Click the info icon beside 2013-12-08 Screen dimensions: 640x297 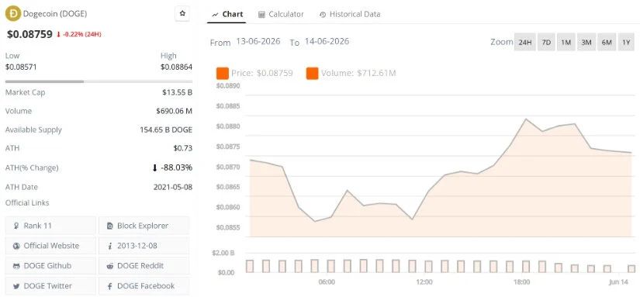(110, 246)
